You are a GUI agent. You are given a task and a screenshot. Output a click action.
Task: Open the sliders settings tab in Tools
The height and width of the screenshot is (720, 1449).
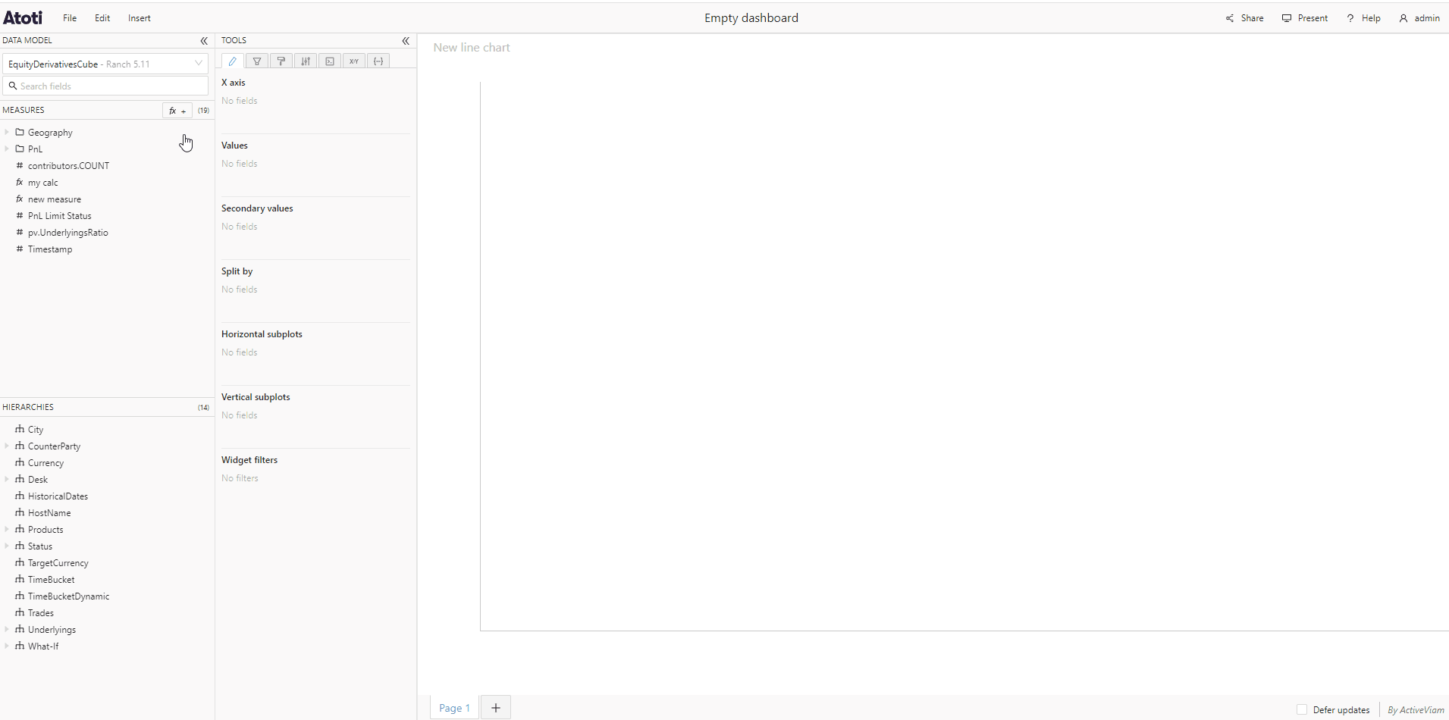pyautogui.click(x=306, y=61)
